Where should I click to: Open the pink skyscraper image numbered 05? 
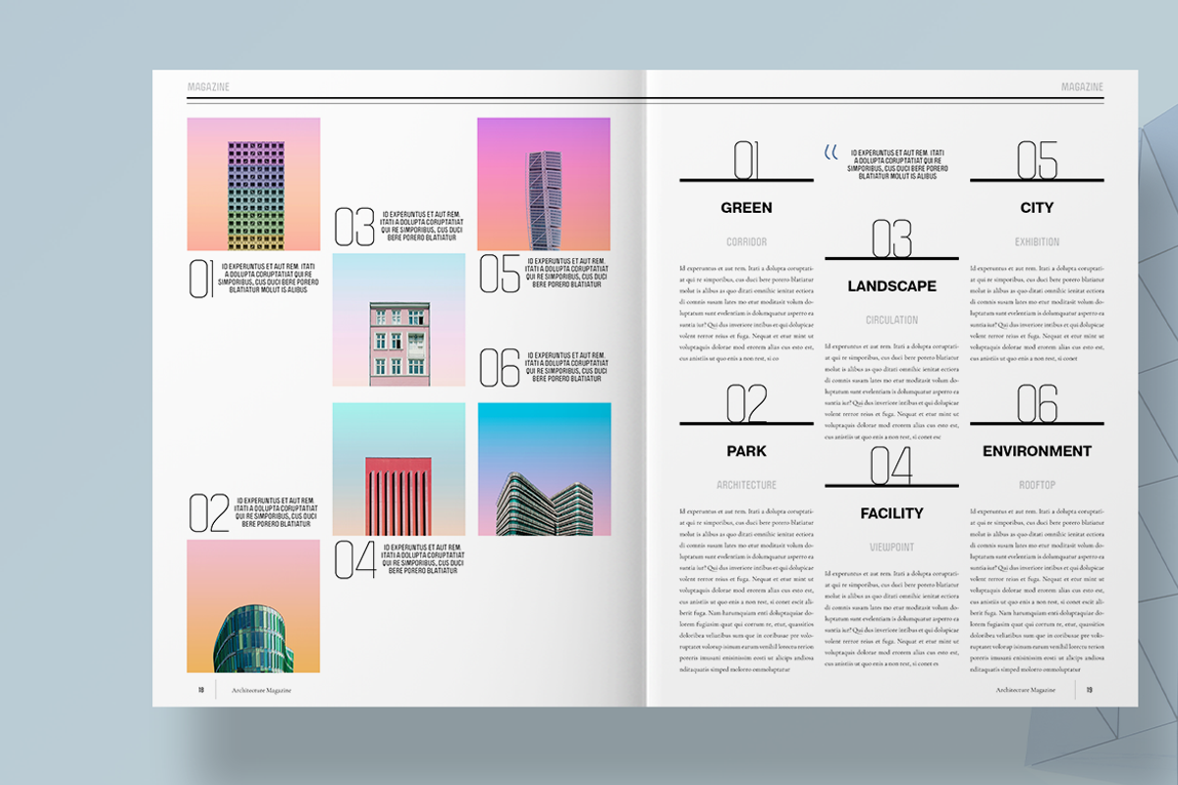click(543, 183)
